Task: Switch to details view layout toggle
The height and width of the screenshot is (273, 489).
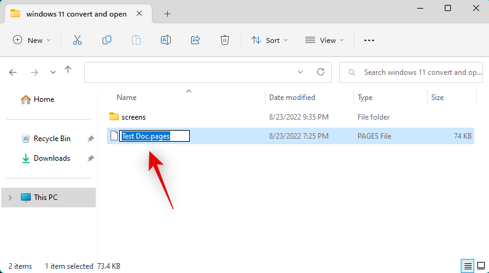Action: [468, 266]
